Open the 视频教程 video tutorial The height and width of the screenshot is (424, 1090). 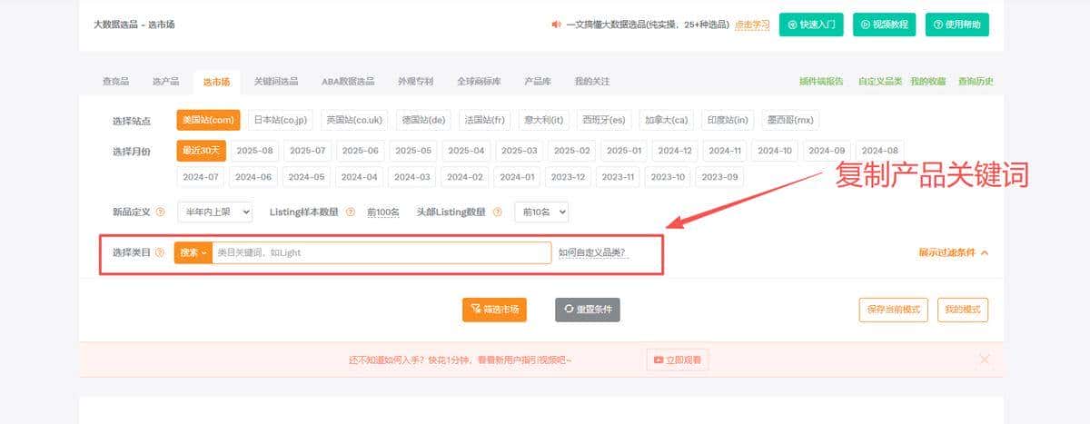pos(884,25)
